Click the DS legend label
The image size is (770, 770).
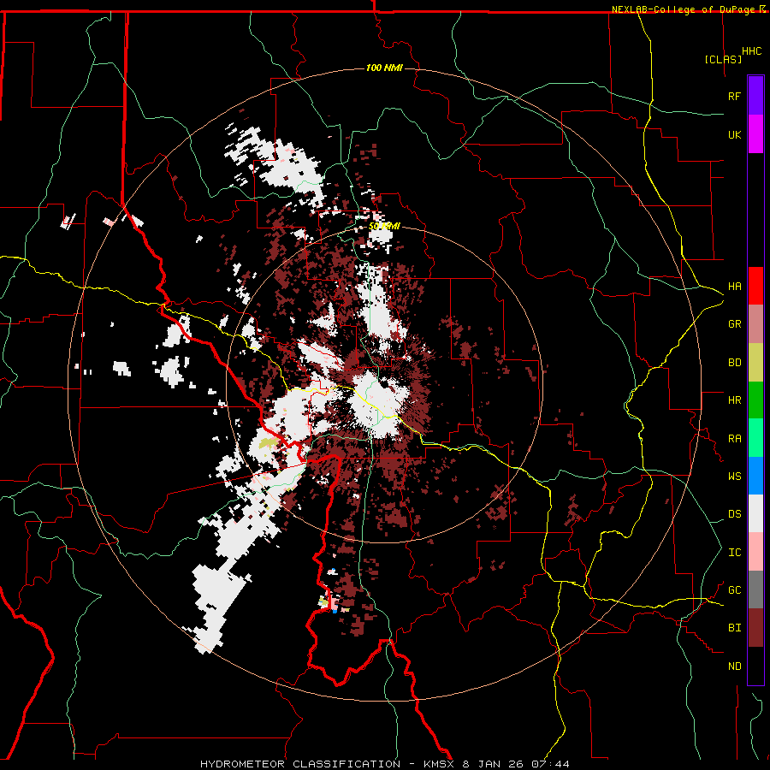point(734,514)
